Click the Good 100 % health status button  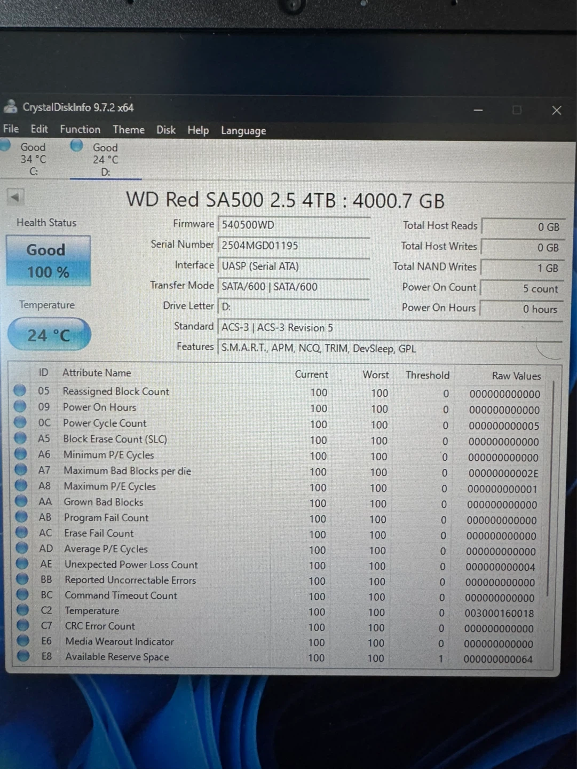click(48, 261)
